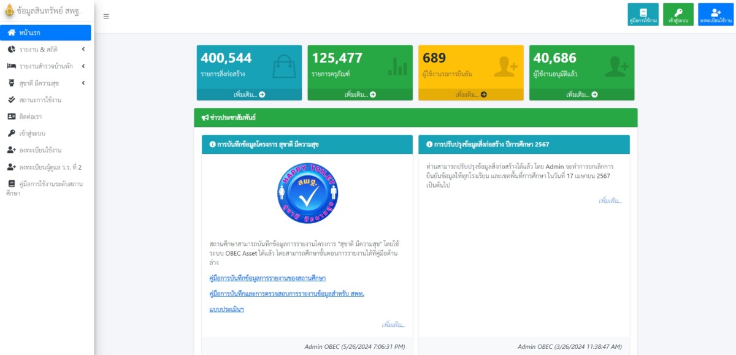Open เพิ่มเติม on รายการครุภัณฑ์ card
Screen dimensions: 736x355
[360, 94]
